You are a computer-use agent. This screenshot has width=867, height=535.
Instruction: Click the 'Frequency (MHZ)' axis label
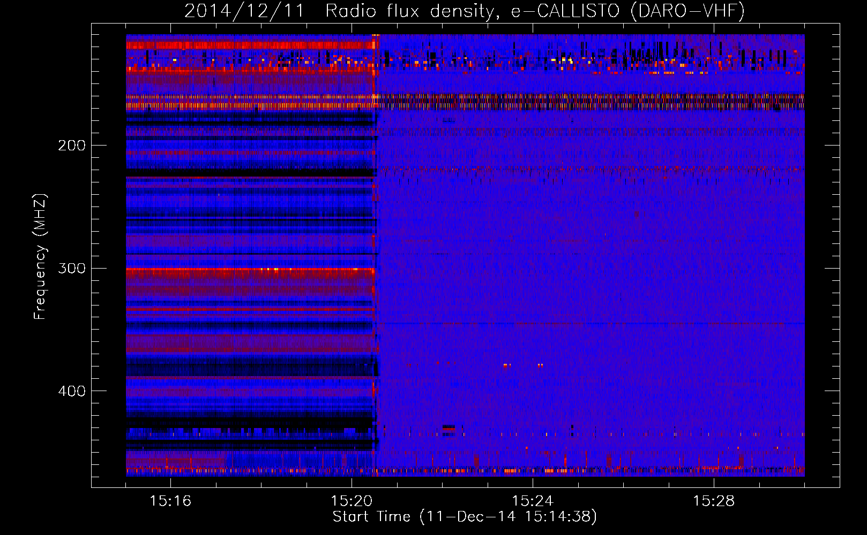click(x=40, y=257)
